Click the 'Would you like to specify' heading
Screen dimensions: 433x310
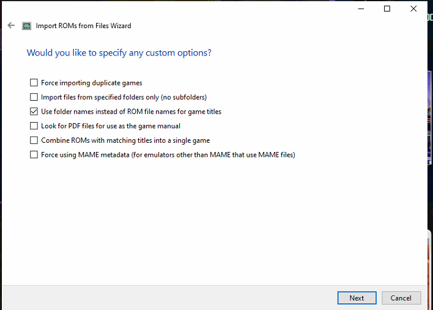(x=119, y=53)
